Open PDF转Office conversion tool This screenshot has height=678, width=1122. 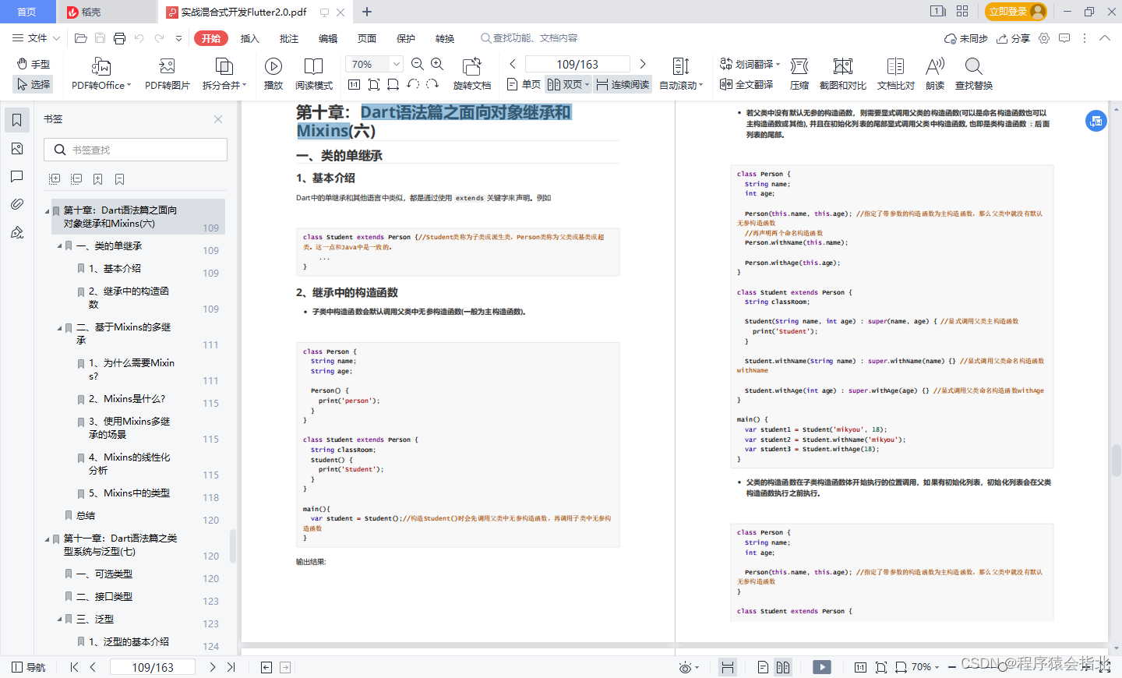click(x=101, y=75)
